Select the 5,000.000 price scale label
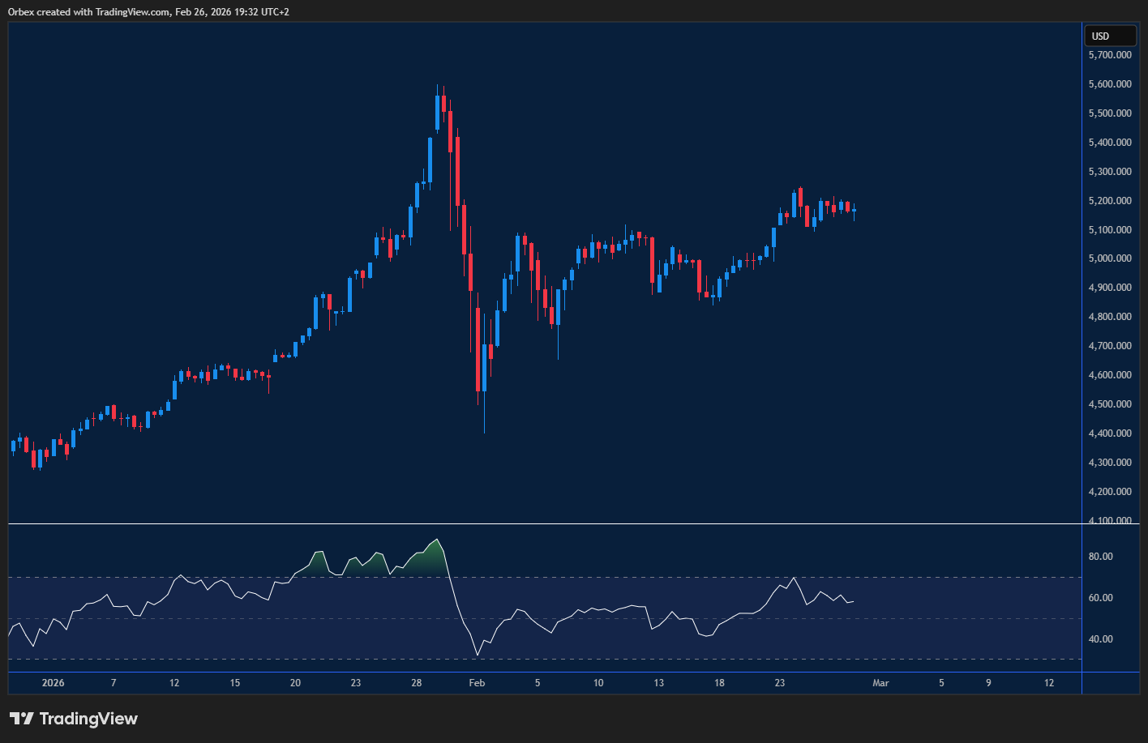1148x743 pixels. point(1110,258)
